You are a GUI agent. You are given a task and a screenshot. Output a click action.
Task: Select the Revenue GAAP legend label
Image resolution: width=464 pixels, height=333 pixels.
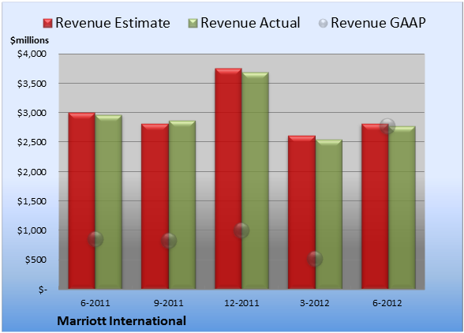point(378,23)
